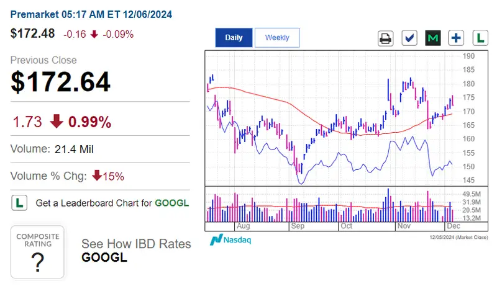Click the Volume 21.4 Mil value
Screen dimensions: 497x289
74,149
